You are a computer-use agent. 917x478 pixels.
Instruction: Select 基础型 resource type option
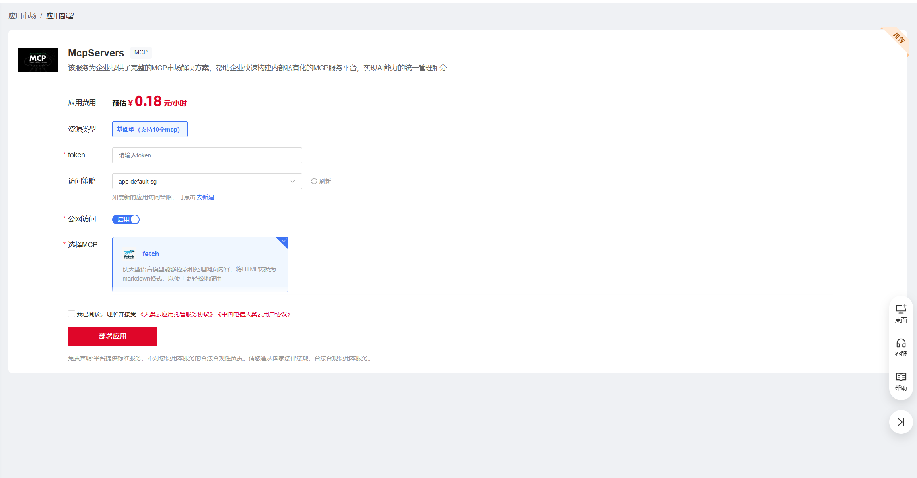click(150, 129)
